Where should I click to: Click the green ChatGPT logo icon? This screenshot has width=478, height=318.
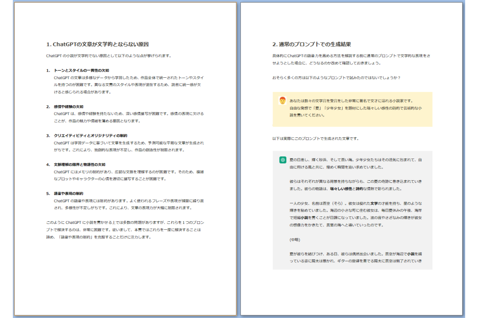point(282,160)
